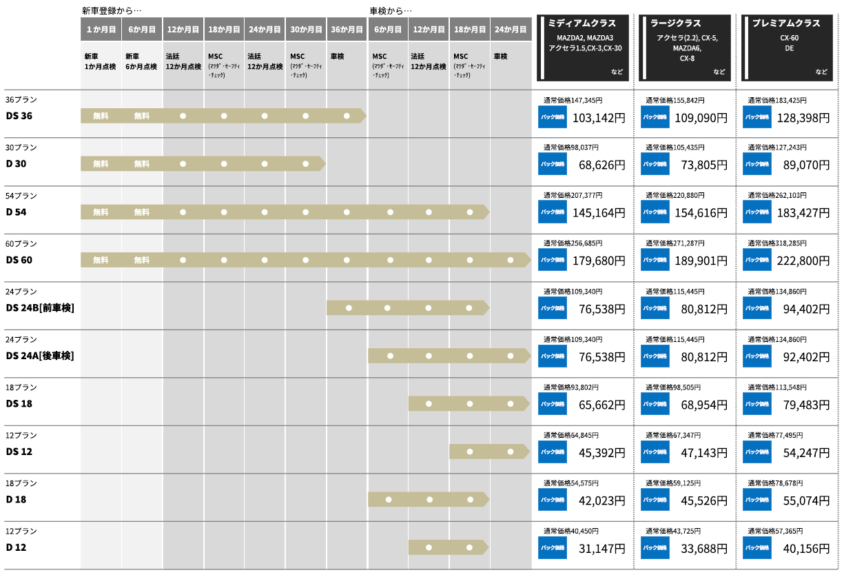The height and width of the screenshot is (586, 844).
Task: Select the ミディアムクラス header card
Action: [583, 48]
